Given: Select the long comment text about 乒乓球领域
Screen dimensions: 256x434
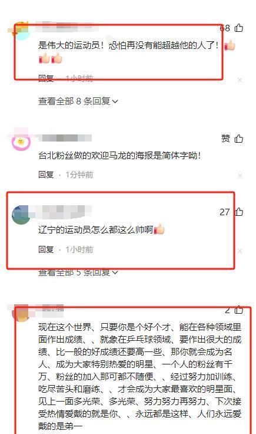Looking at the screenshot, I should click(x=139, y=376).
